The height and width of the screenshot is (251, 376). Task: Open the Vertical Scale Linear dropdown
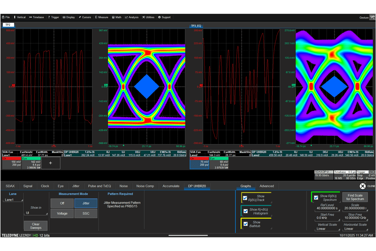coord(327,229)
